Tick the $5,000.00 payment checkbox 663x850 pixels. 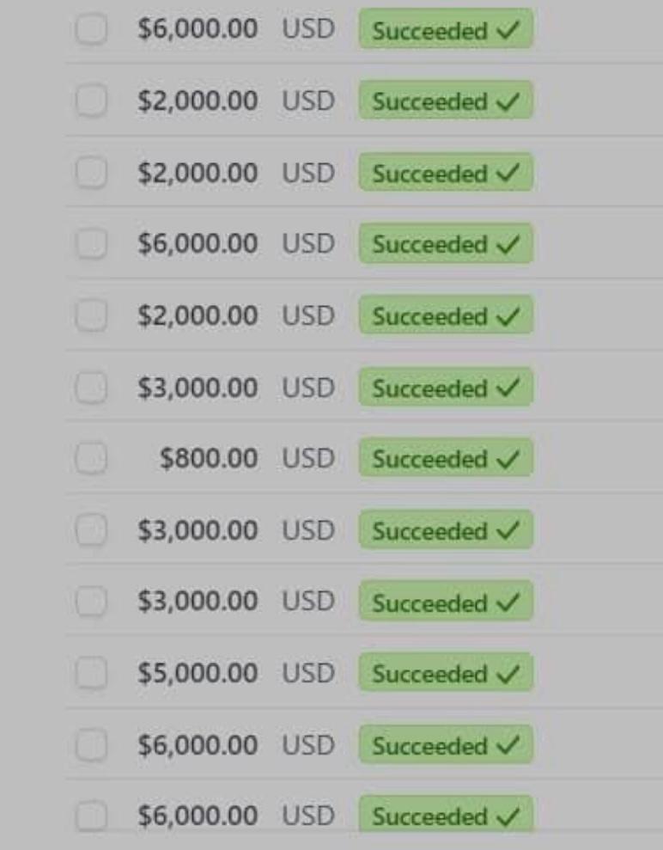click(91, 674)
